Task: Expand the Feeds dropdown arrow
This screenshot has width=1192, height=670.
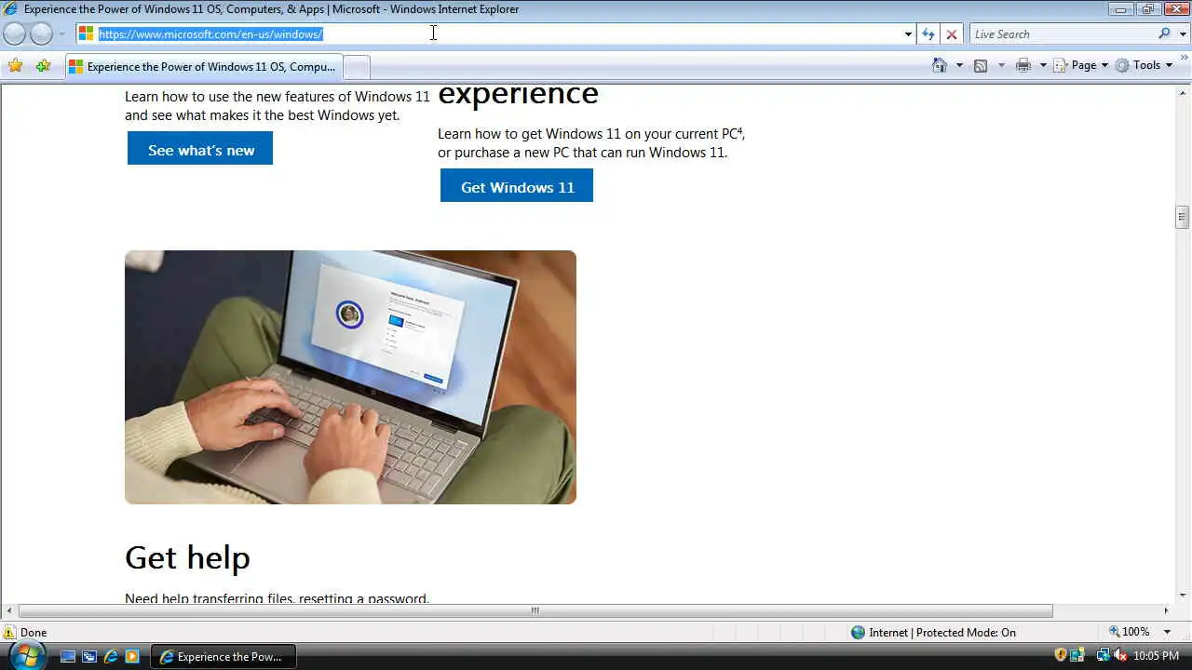Action: tap(1001, 65)
